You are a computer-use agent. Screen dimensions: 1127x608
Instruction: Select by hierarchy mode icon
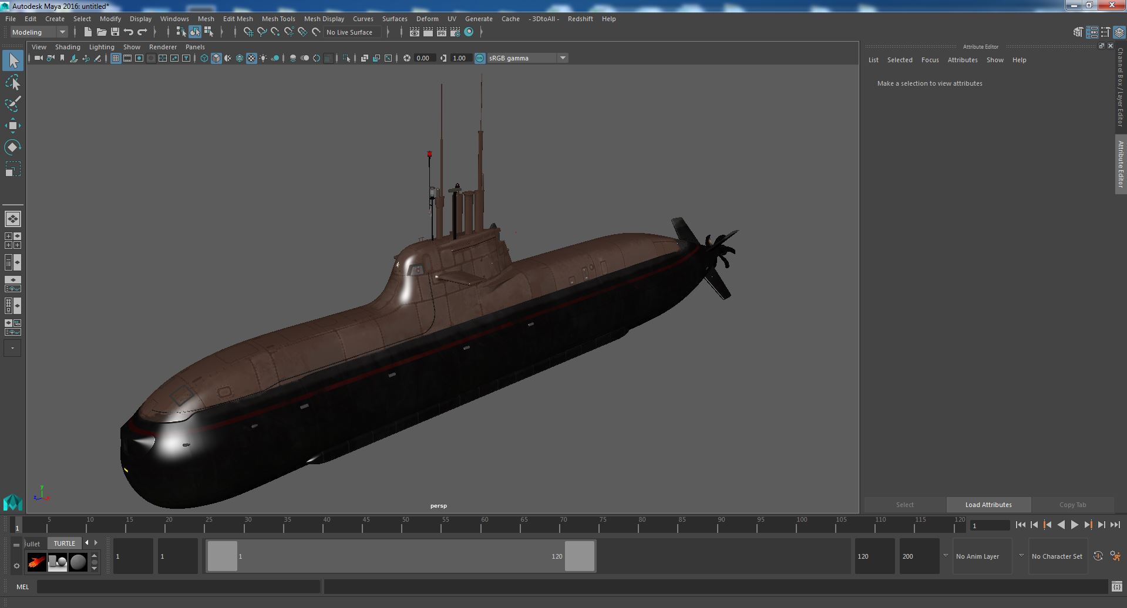tap(181, 32)
